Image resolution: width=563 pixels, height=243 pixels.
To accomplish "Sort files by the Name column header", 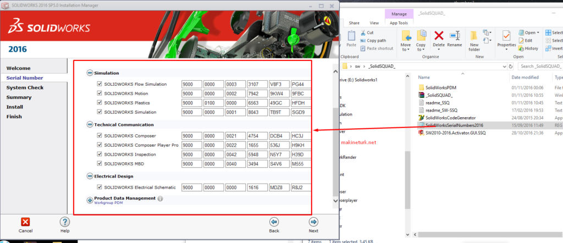I will pyautogui.click(x=424, y=77).
